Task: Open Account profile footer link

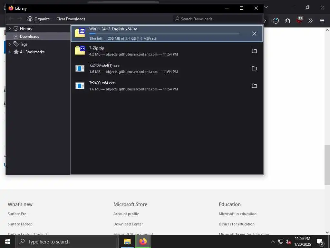Action: [x=126, y=214]
